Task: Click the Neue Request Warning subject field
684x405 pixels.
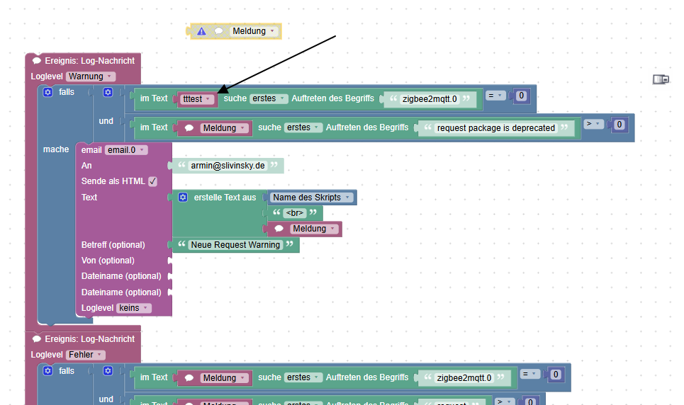Action: [235, 245]
